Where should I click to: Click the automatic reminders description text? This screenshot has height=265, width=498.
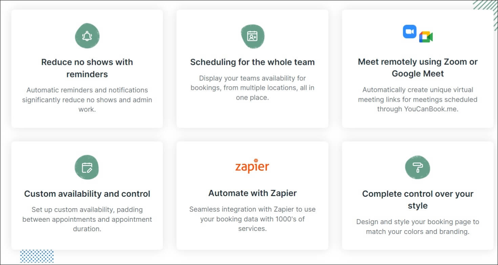(87, 100)
